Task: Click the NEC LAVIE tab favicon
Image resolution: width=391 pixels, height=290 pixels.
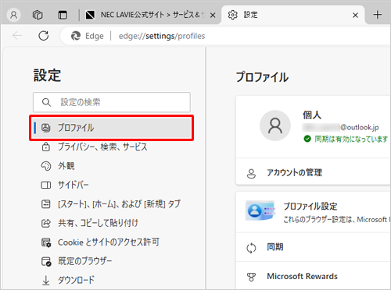Action: pos(90,15)
